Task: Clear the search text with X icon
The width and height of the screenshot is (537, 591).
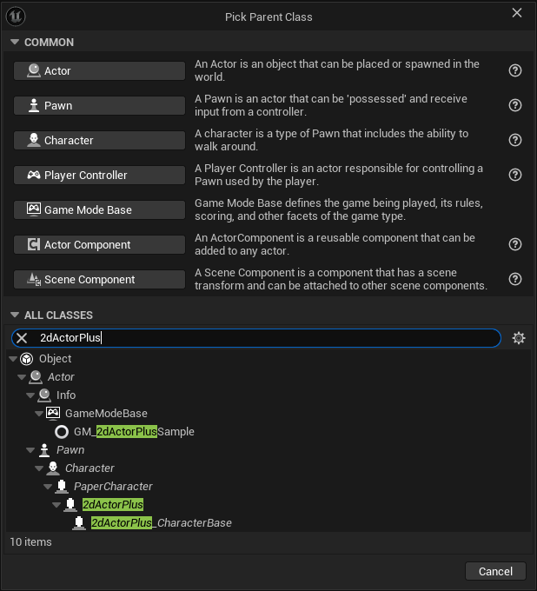Action: (22, 338)
